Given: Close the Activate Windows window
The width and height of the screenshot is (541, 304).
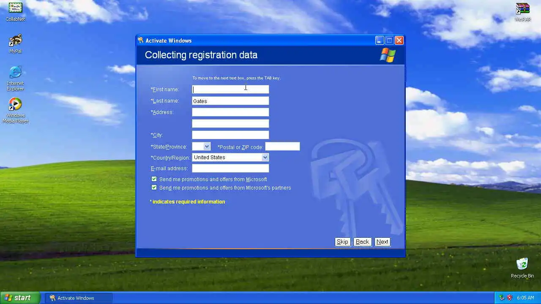Looking at the screenshot, I should point(399,41).
